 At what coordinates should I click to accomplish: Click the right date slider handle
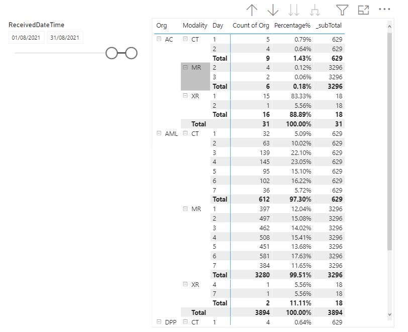[x=132, y=53]
